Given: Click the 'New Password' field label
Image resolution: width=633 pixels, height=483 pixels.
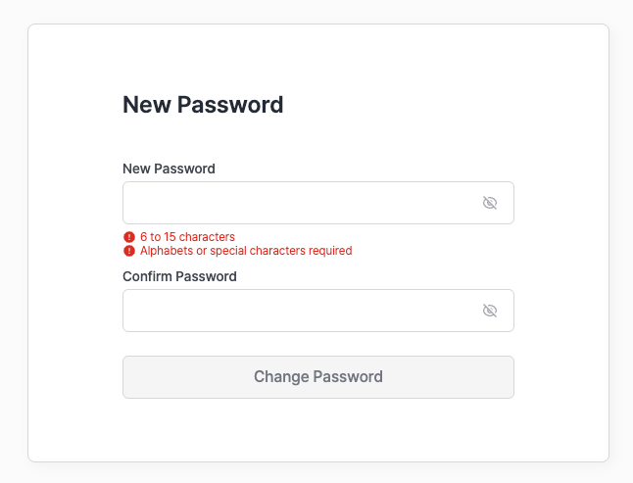Looking at the screenshot, I should click(x=169, y=169).
